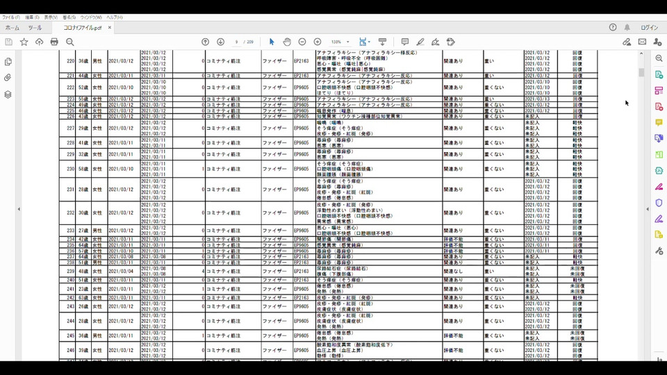
Task: Select the コロナ ファイル.pdf document tab
Action: tap(83, 28)
